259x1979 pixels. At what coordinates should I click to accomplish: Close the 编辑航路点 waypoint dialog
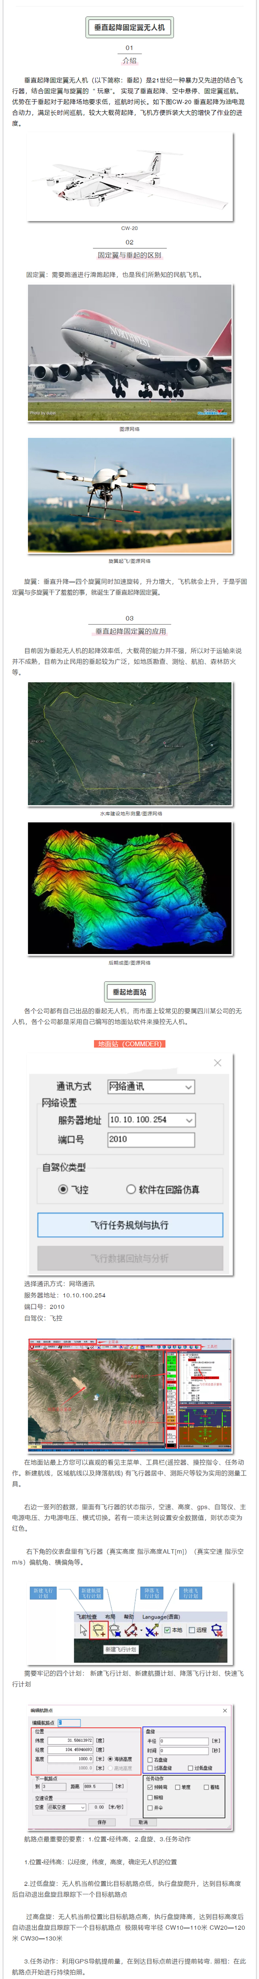[x=225, y=1710]
